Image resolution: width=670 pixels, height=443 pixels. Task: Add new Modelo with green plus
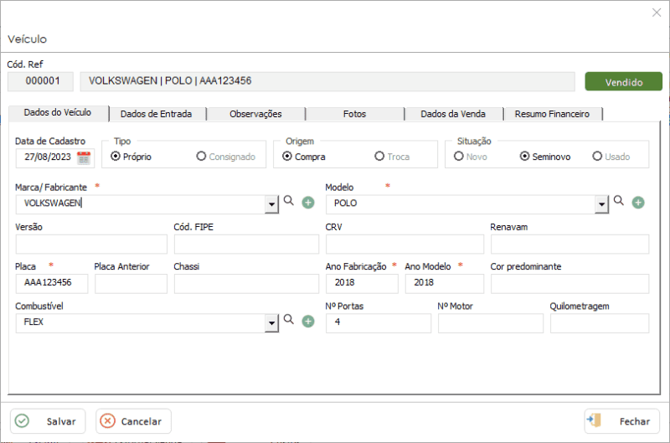[x=638, y=203]
